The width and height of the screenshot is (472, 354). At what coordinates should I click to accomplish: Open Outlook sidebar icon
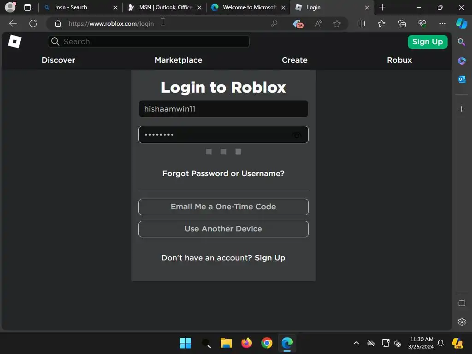(x=462, y=79)
